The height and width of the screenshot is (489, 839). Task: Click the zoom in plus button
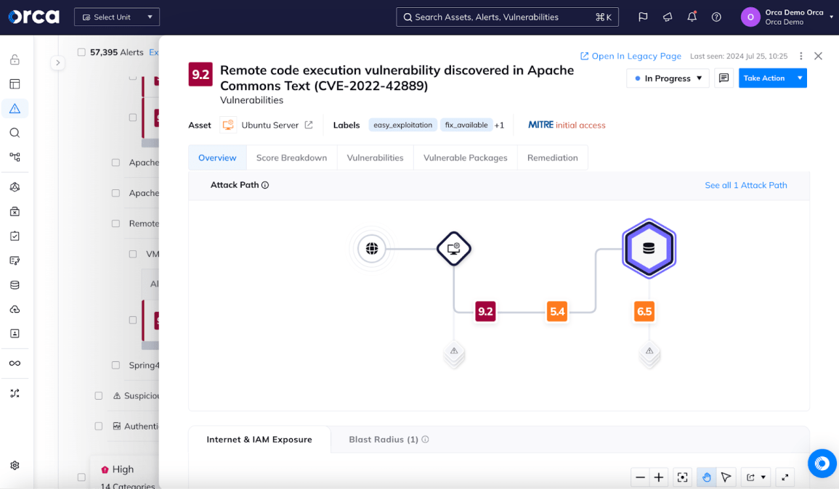tap(659, 477)
